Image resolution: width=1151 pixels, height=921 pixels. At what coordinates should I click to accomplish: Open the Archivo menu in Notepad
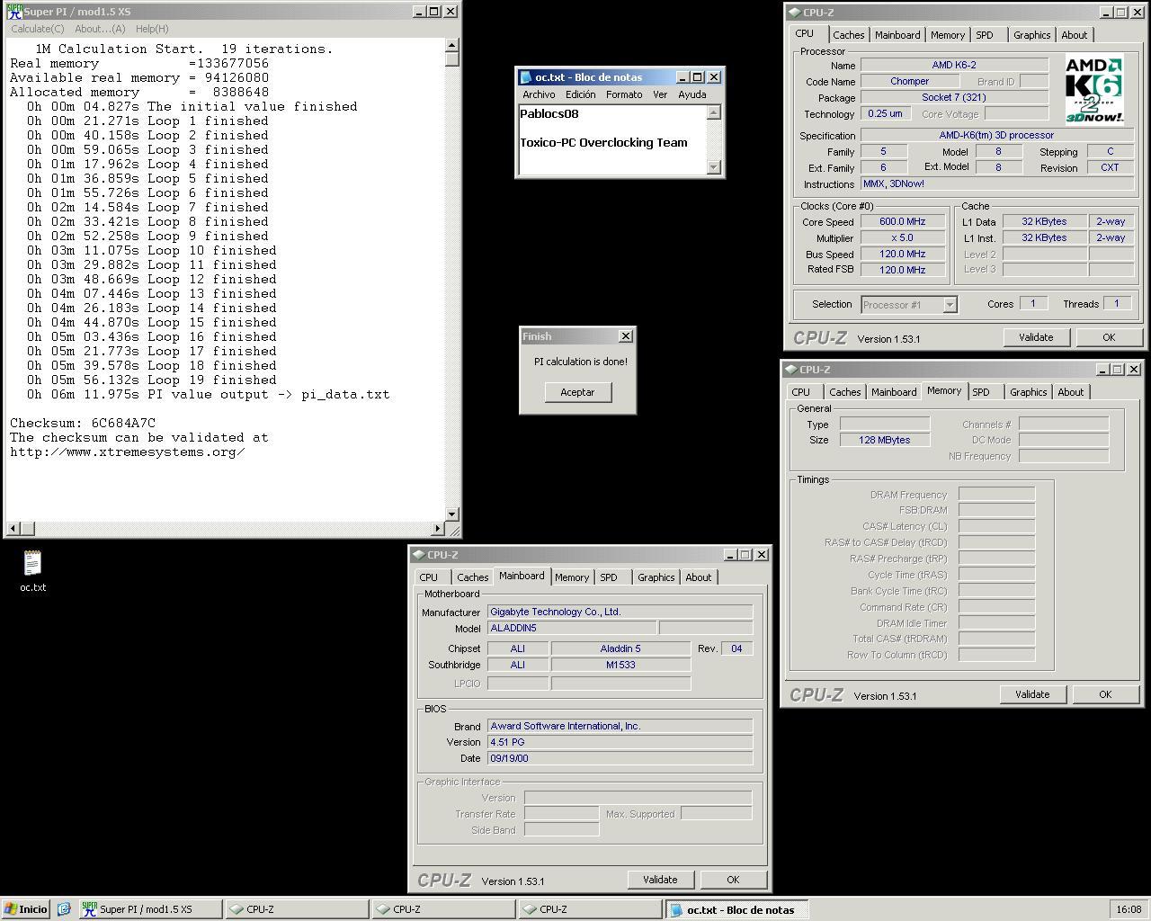coord(539,94)
